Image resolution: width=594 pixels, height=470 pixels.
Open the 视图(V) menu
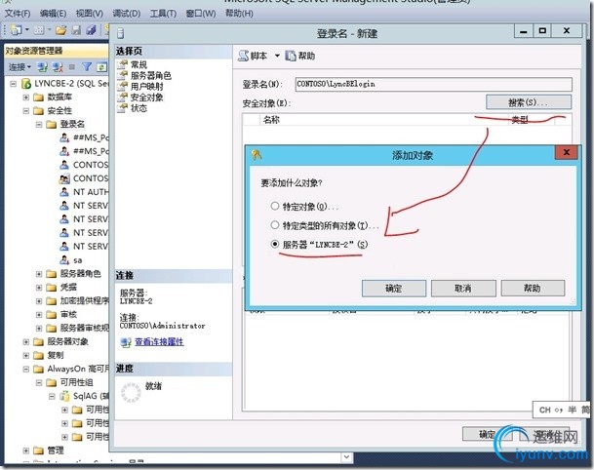90,14
